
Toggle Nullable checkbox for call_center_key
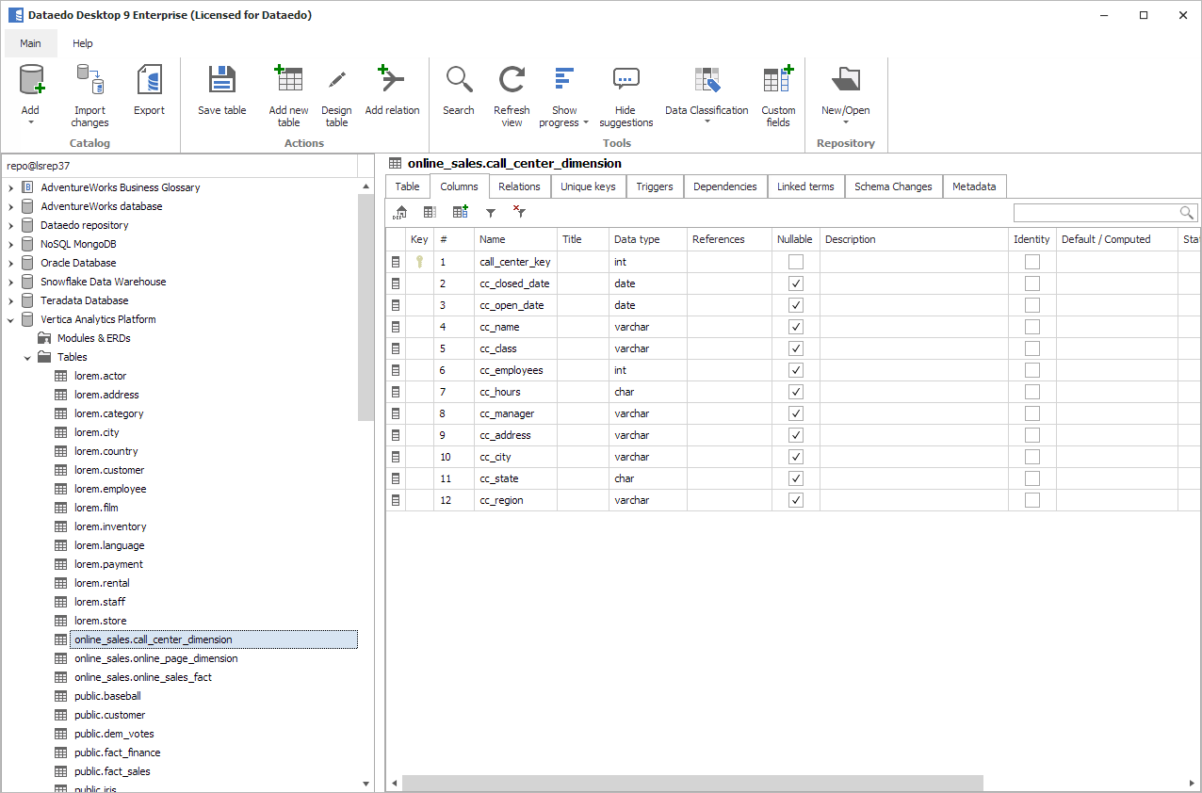(x=796, y=262)
